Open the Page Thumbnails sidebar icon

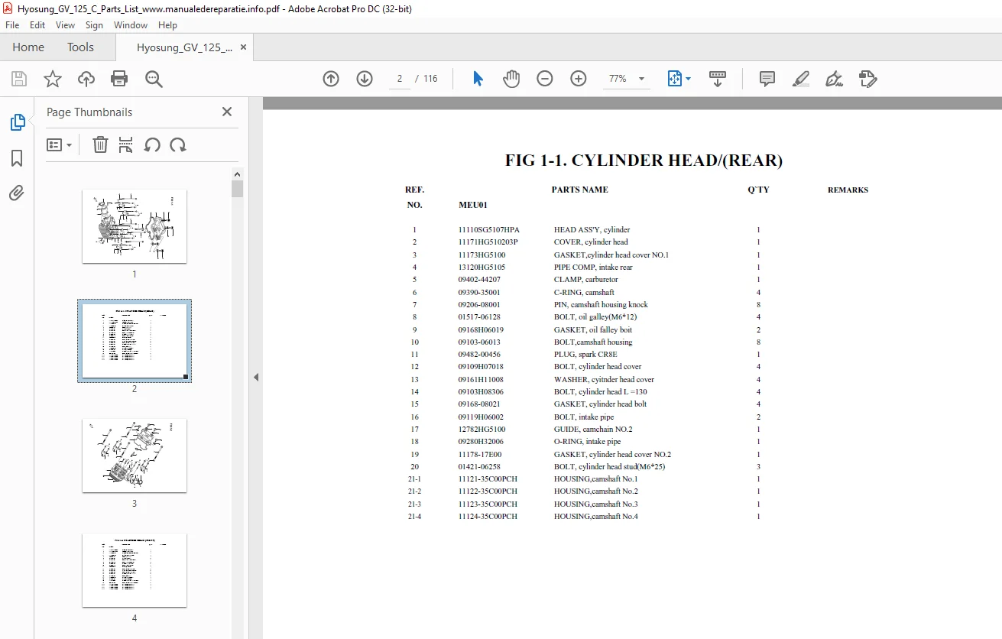(x=17, y=122)
